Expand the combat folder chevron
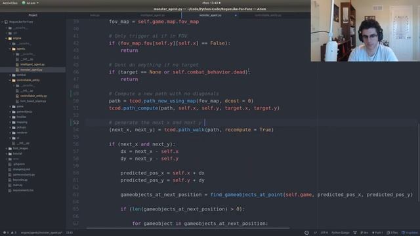The width and height of the screenshot is (420, 236). (10, 75)
